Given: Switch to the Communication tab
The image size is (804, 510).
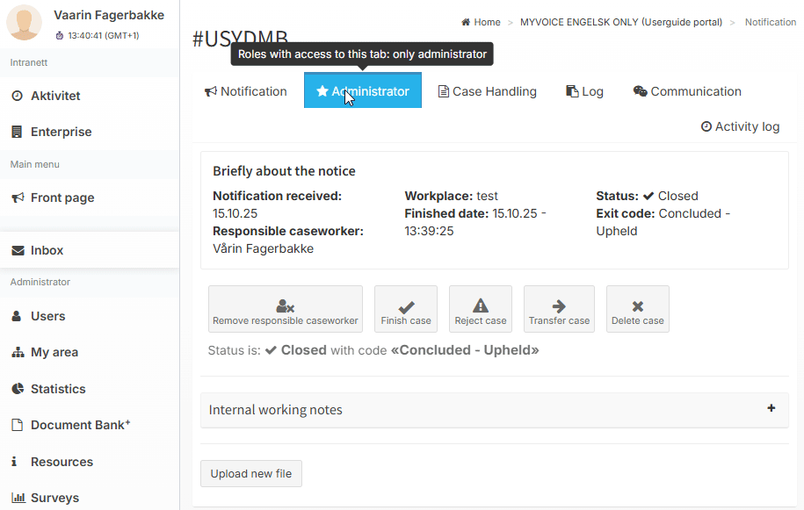Looking at the screenshot, I should click(x=687, y=91).
